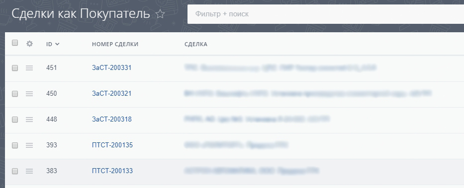Add page to favorites with star icon
This screenshot has height=188, width=464.
(x=160, y=14)
